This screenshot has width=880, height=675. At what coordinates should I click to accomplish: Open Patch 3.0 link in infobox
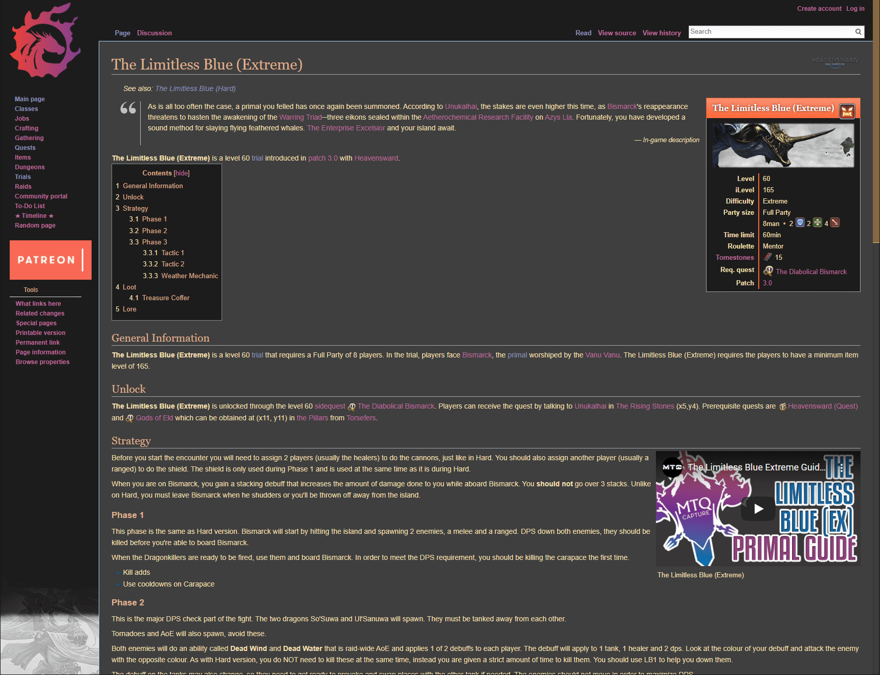click(767, 283)
